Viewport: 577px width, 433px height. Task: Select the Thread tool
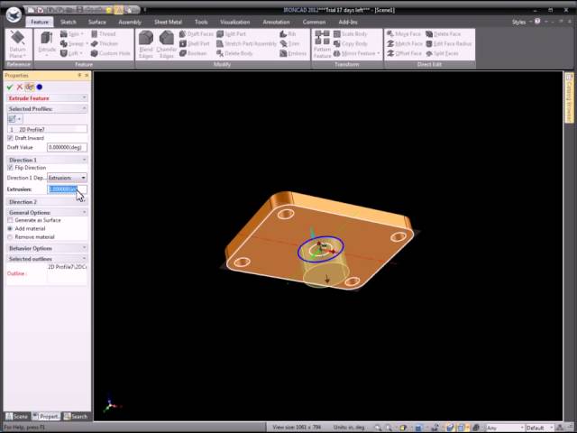(x=104, y=34)
